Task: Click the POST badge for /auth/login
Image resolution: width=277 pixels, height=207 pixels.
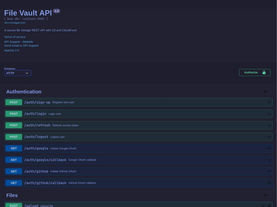Action: tap(14, 114)
